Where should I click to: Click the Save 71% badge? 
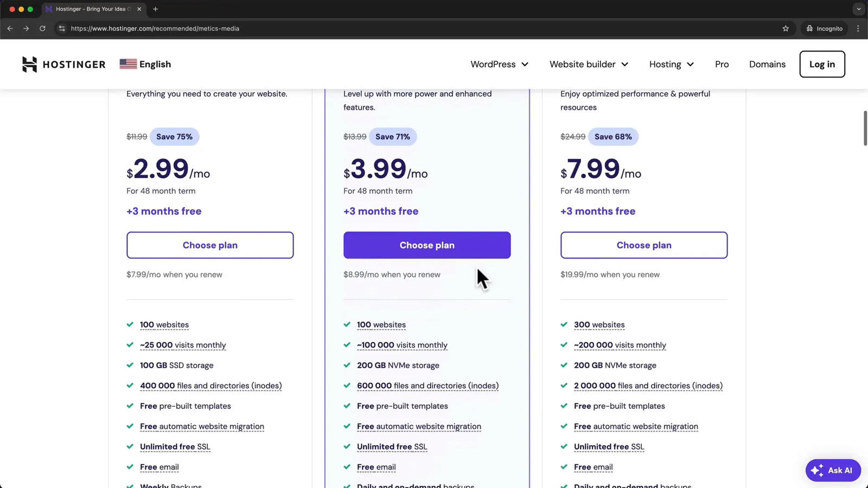click(393, 137)
